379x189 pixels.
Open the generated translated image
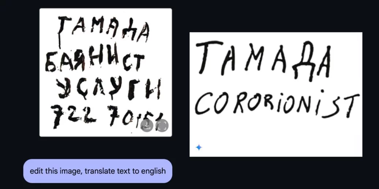point(276,94)
